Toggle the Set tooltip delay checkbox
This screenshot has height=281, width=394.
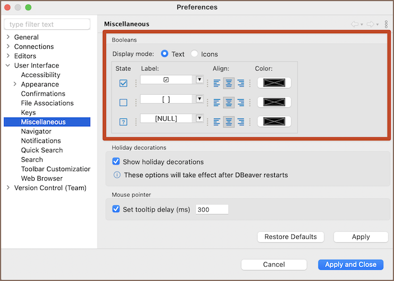(x=116, y=209)
